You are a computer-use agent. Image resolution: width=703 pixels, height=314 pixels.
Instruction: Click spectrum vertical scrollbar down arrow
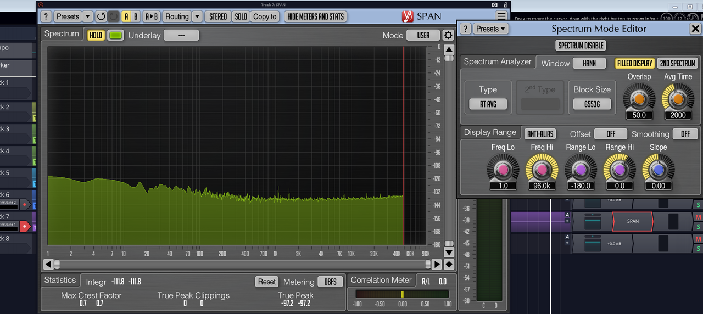[449, 253]
